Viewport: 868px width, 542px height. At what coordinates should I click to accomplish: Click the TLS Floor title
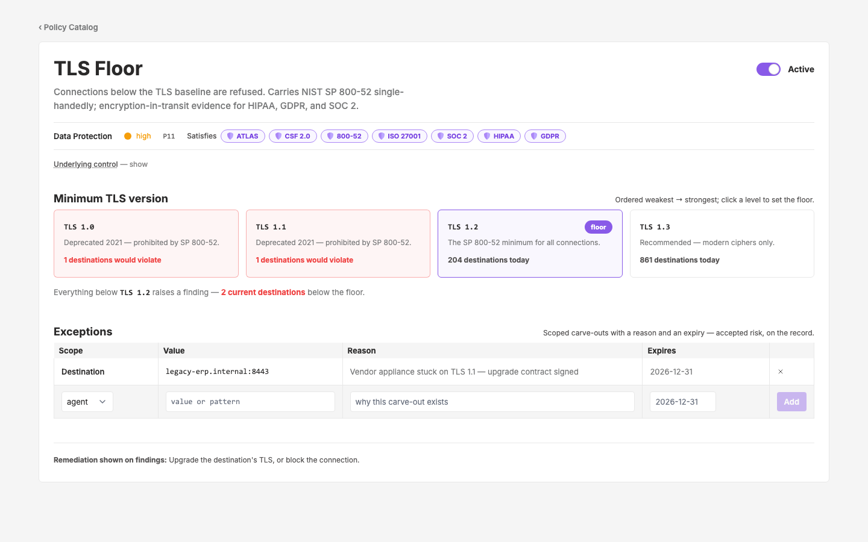pyautogui.click(x=98, y=69)
